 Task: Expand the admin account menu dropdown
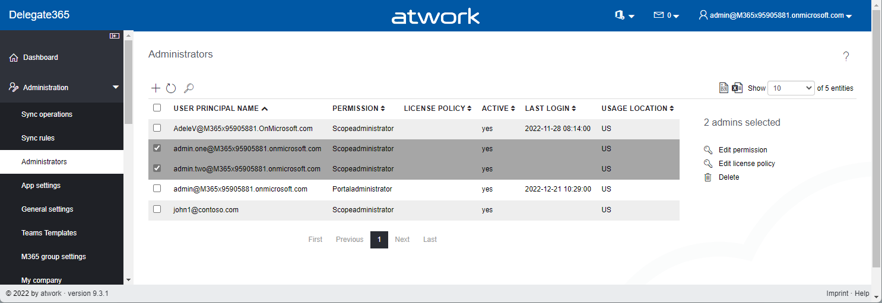pos(775,15)
